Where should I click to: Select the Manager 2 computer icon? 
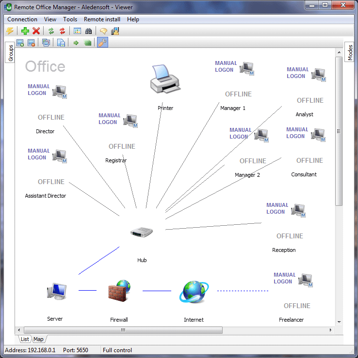tap(261, 135)
